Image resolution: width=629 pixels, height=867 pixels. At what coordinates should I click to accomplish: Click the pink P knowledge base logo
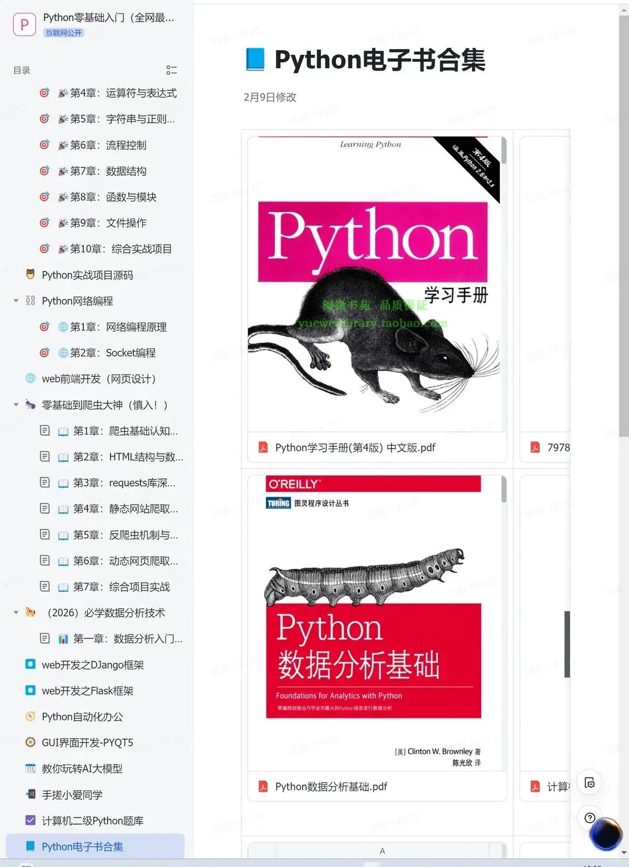click(24, 24)
